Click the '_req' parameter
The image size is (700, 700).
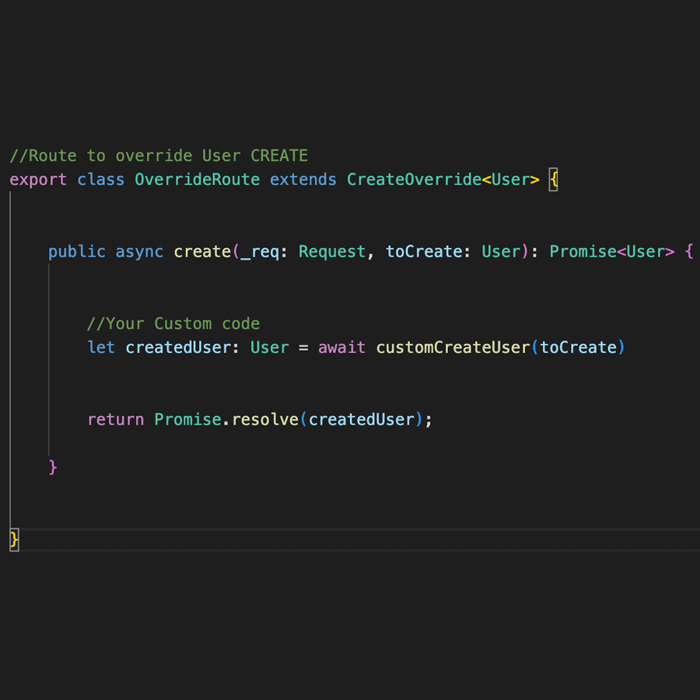click(260, 252)
